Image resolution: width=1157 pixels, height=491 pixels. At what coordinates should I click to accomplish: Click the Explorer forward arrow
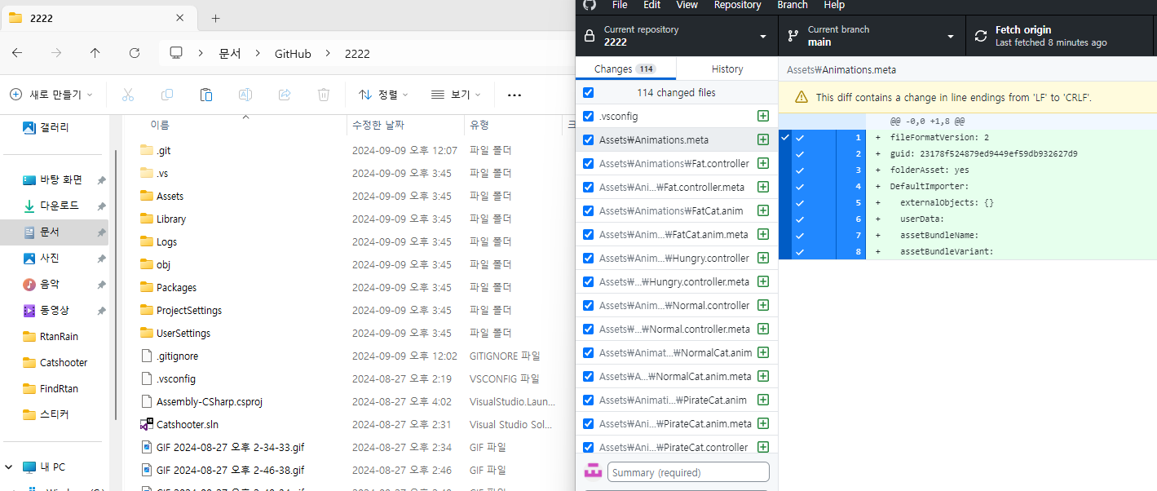pos(56,53)
